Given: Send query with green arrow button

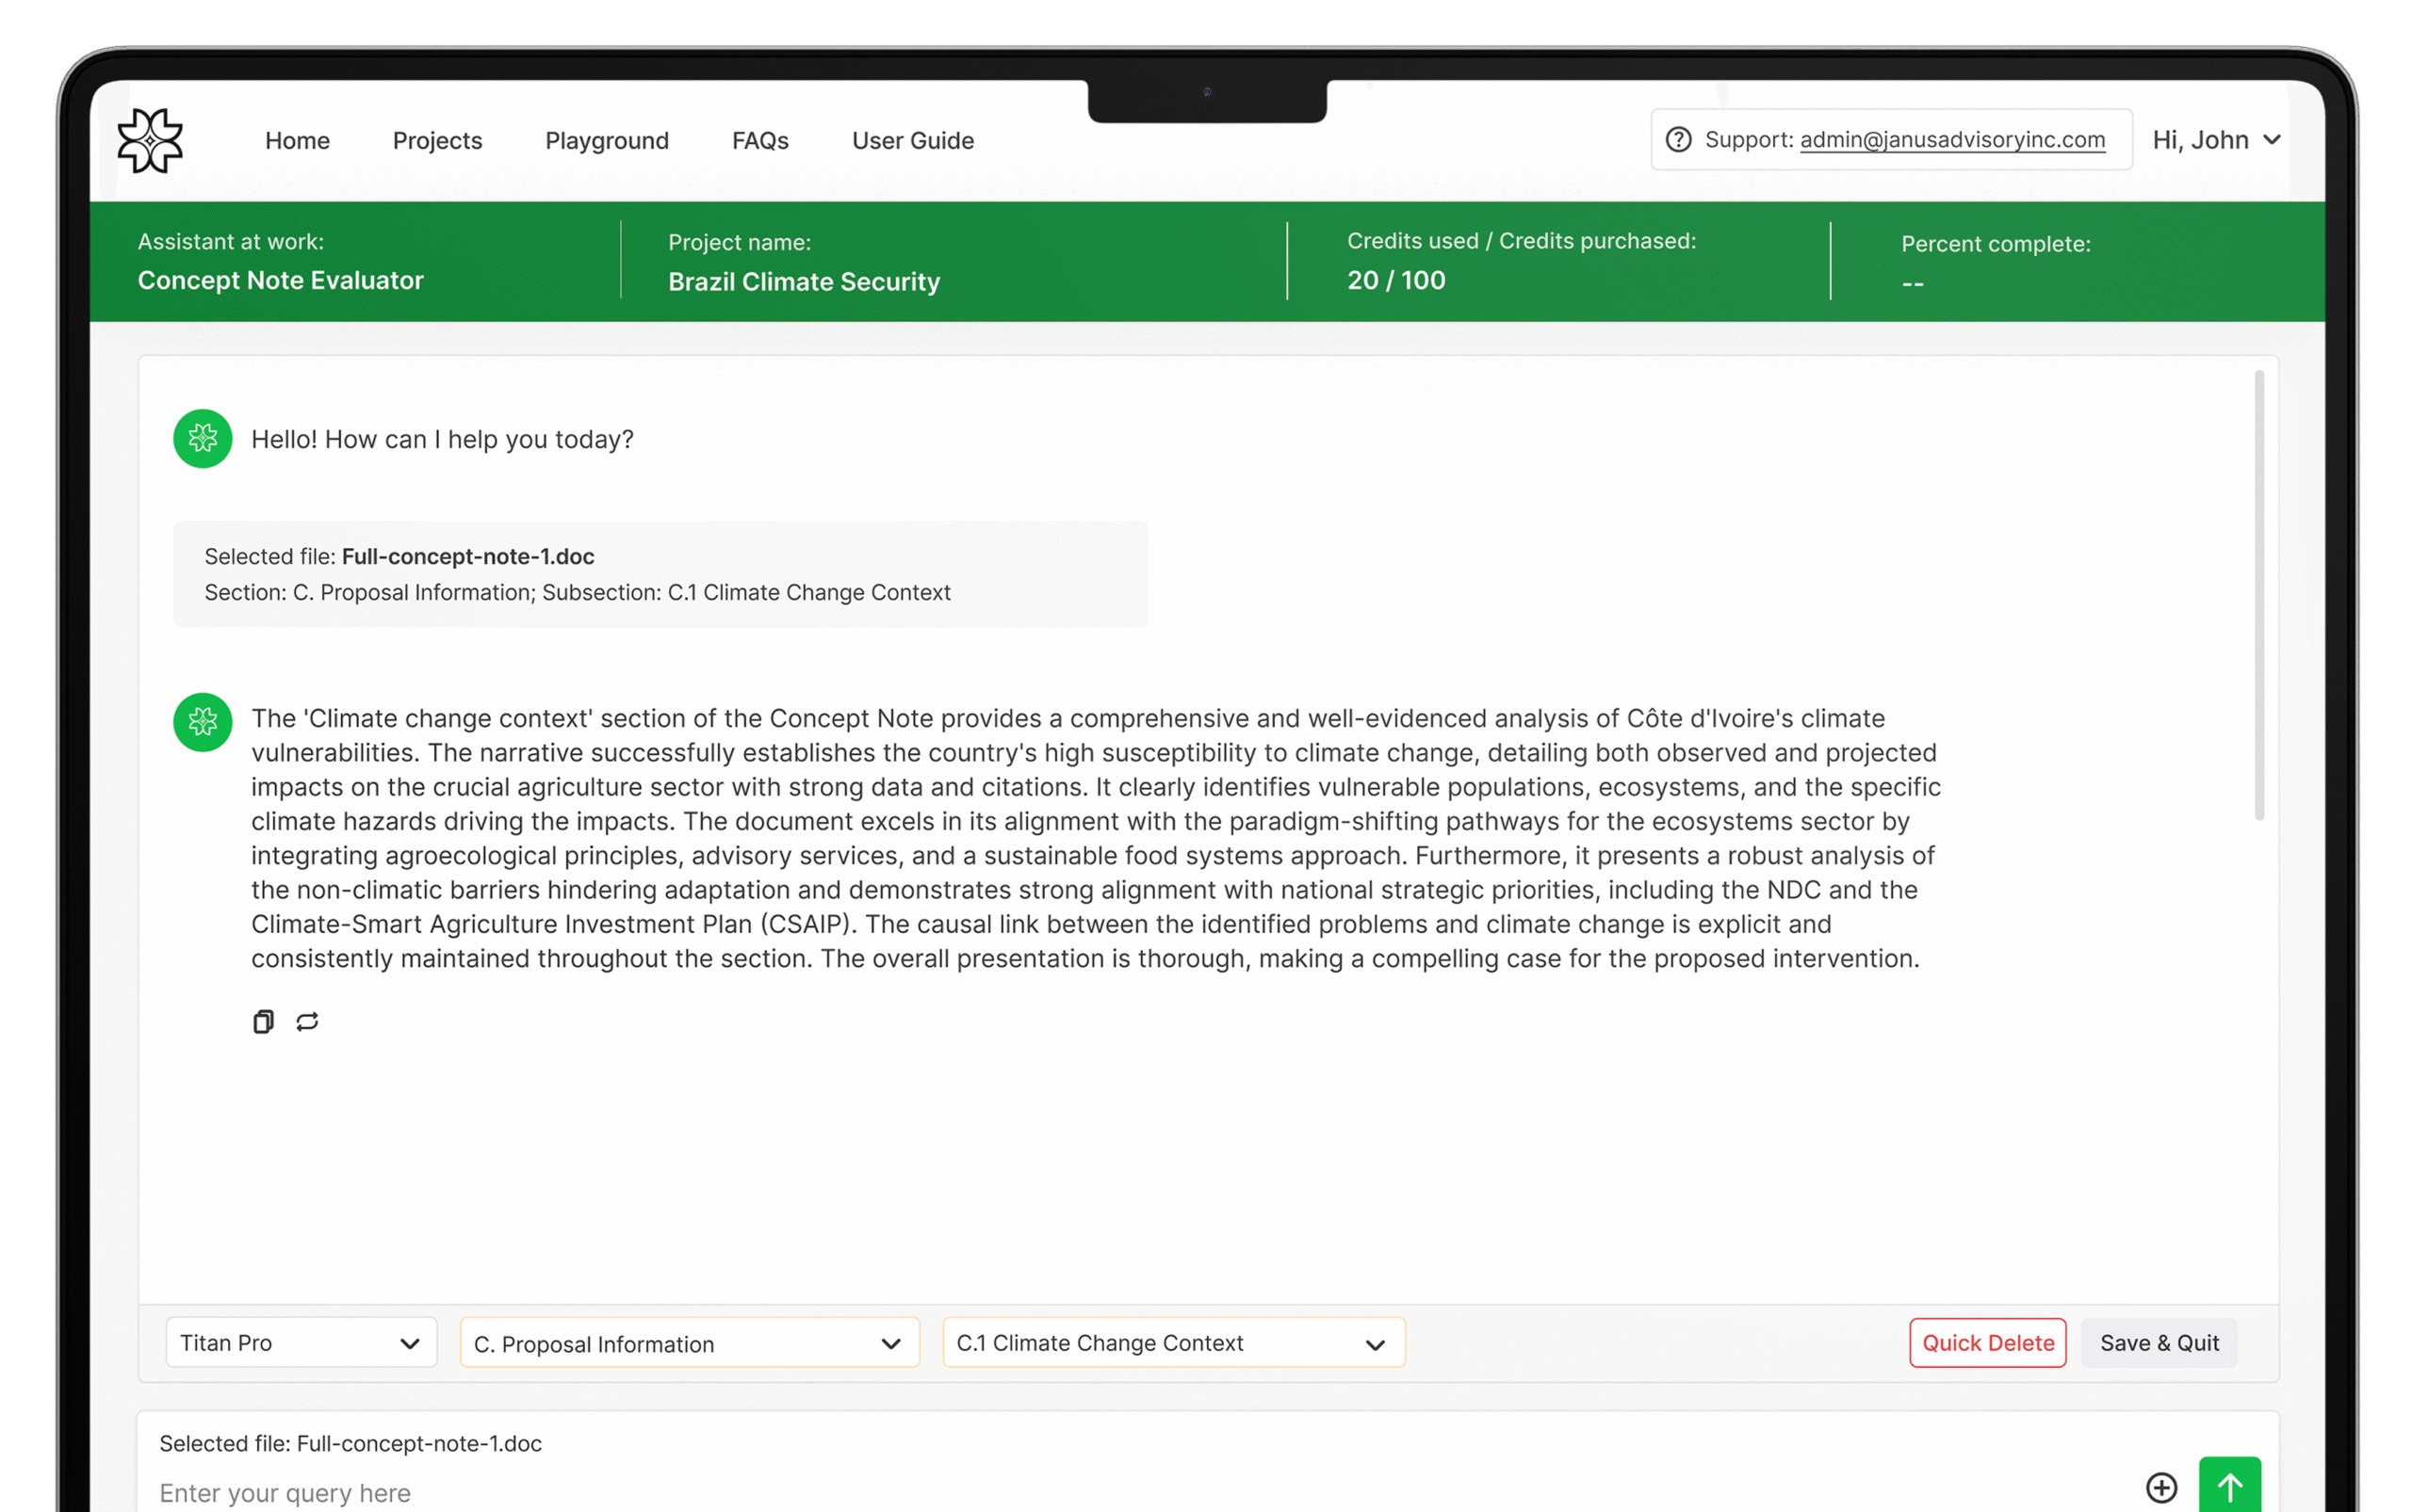Looking at the screenshot, I should point(2229,1486).
